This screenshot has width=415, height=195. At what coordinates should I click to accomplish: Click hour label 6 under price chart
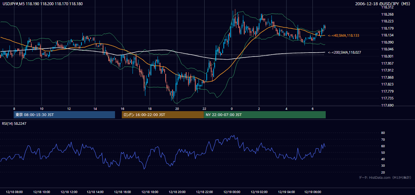pos(313,109)
